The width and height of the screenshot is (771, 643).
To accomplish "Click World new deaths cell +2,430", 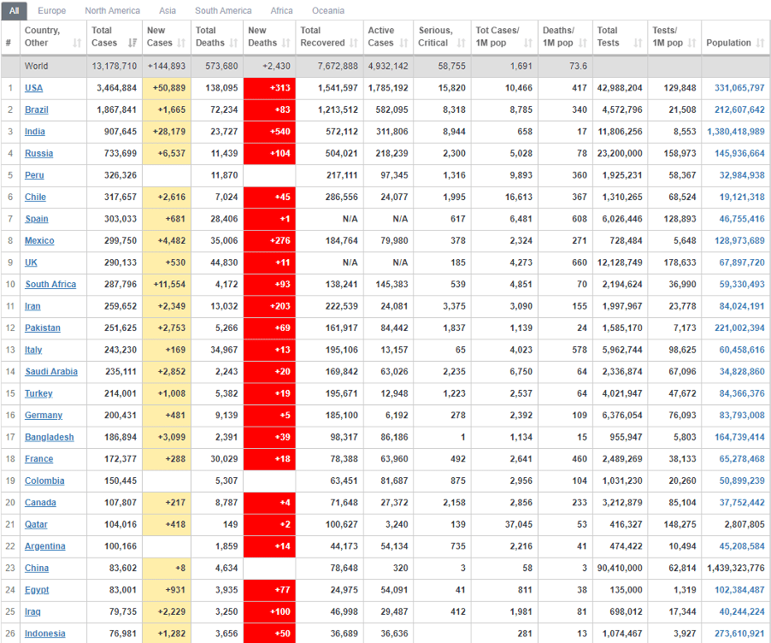I will (x=269, y=66).
